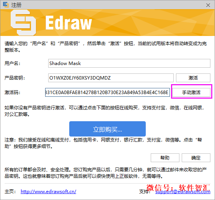Click the 主页 label text

pos(10,191)
